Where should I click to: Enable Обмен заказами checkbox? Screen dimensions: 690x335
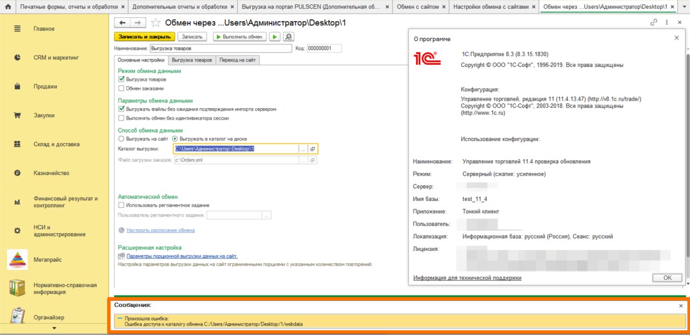point(121,88)
